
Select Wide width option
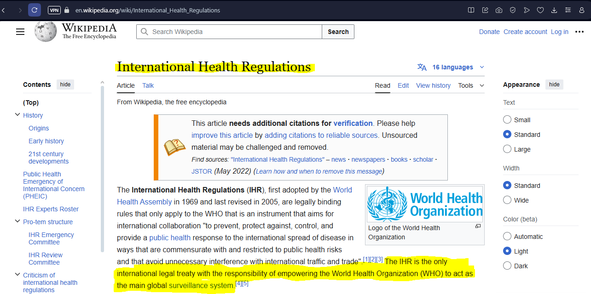tap(507, 200)
